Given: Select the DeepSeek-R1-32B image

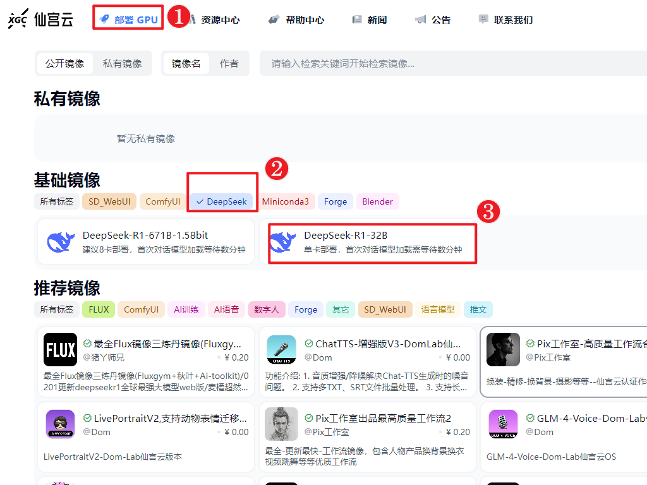Looking at the screenshot, I should [x=367, y=242].
